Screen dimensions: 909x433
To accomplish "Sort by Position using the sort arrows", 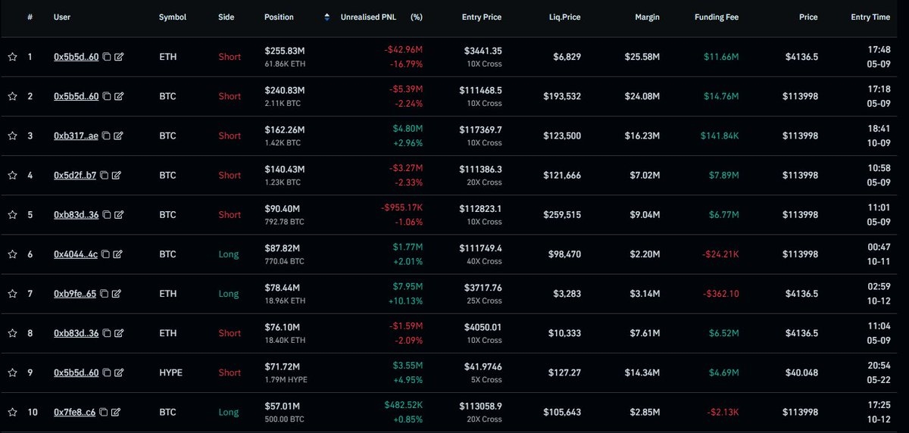I will [326, 17].
